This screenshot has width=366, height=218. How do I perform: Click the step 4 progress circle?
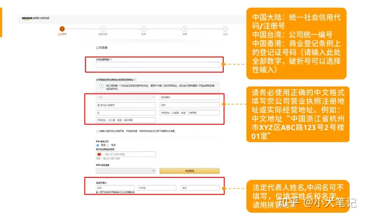click(184, 29)
